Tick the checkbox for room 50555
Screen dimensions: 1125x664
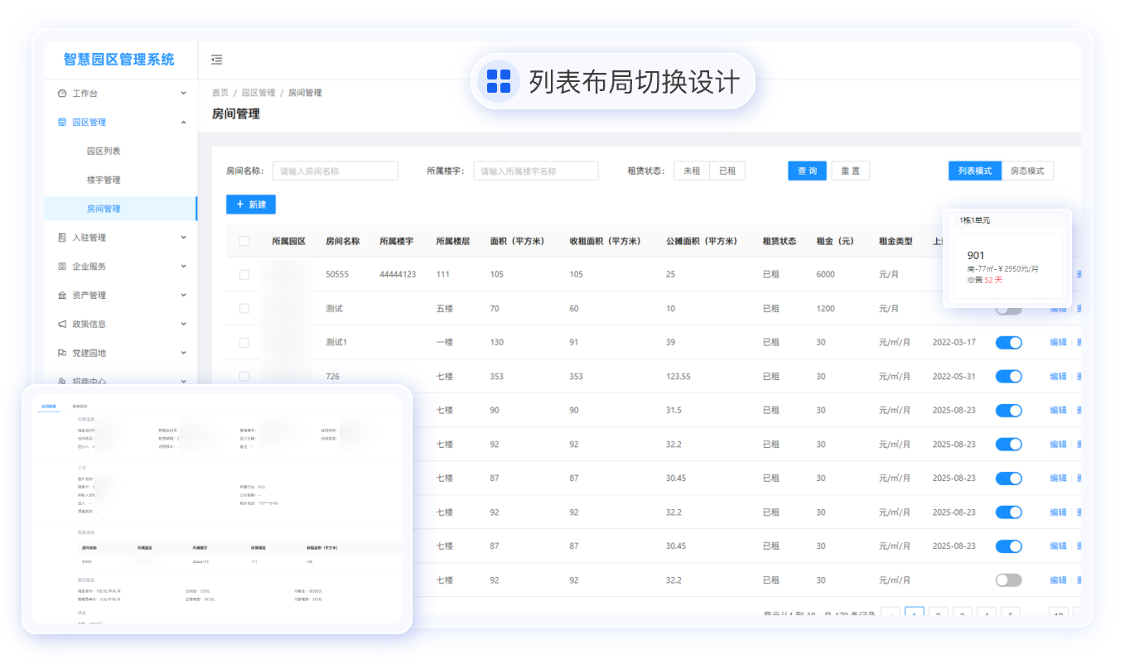(244, 275)
